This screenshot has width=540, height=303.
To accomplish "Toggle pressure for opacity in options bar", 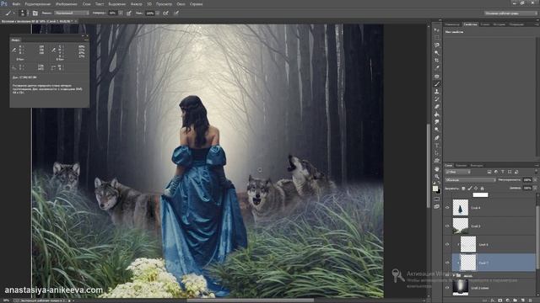I will click(x=129, y=13).
